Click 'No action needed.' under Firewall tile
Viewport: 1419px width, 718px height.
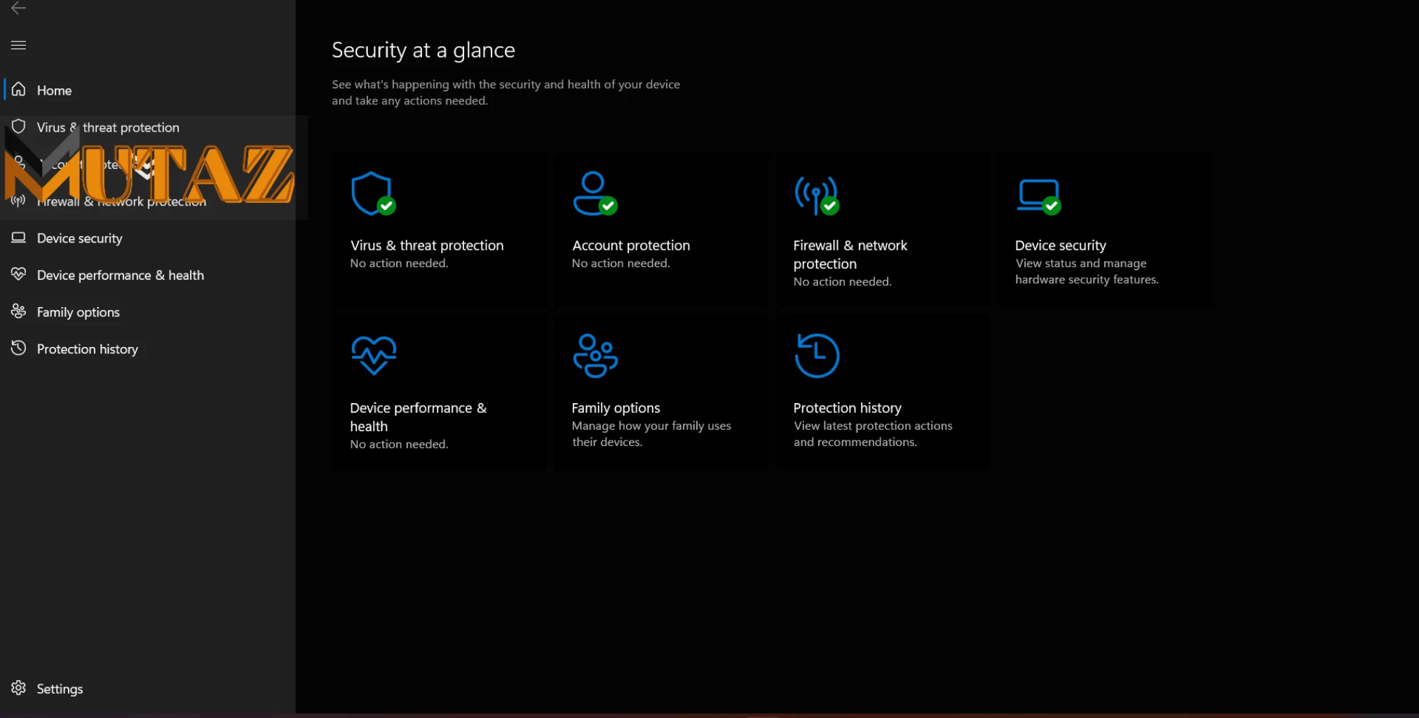842,282
